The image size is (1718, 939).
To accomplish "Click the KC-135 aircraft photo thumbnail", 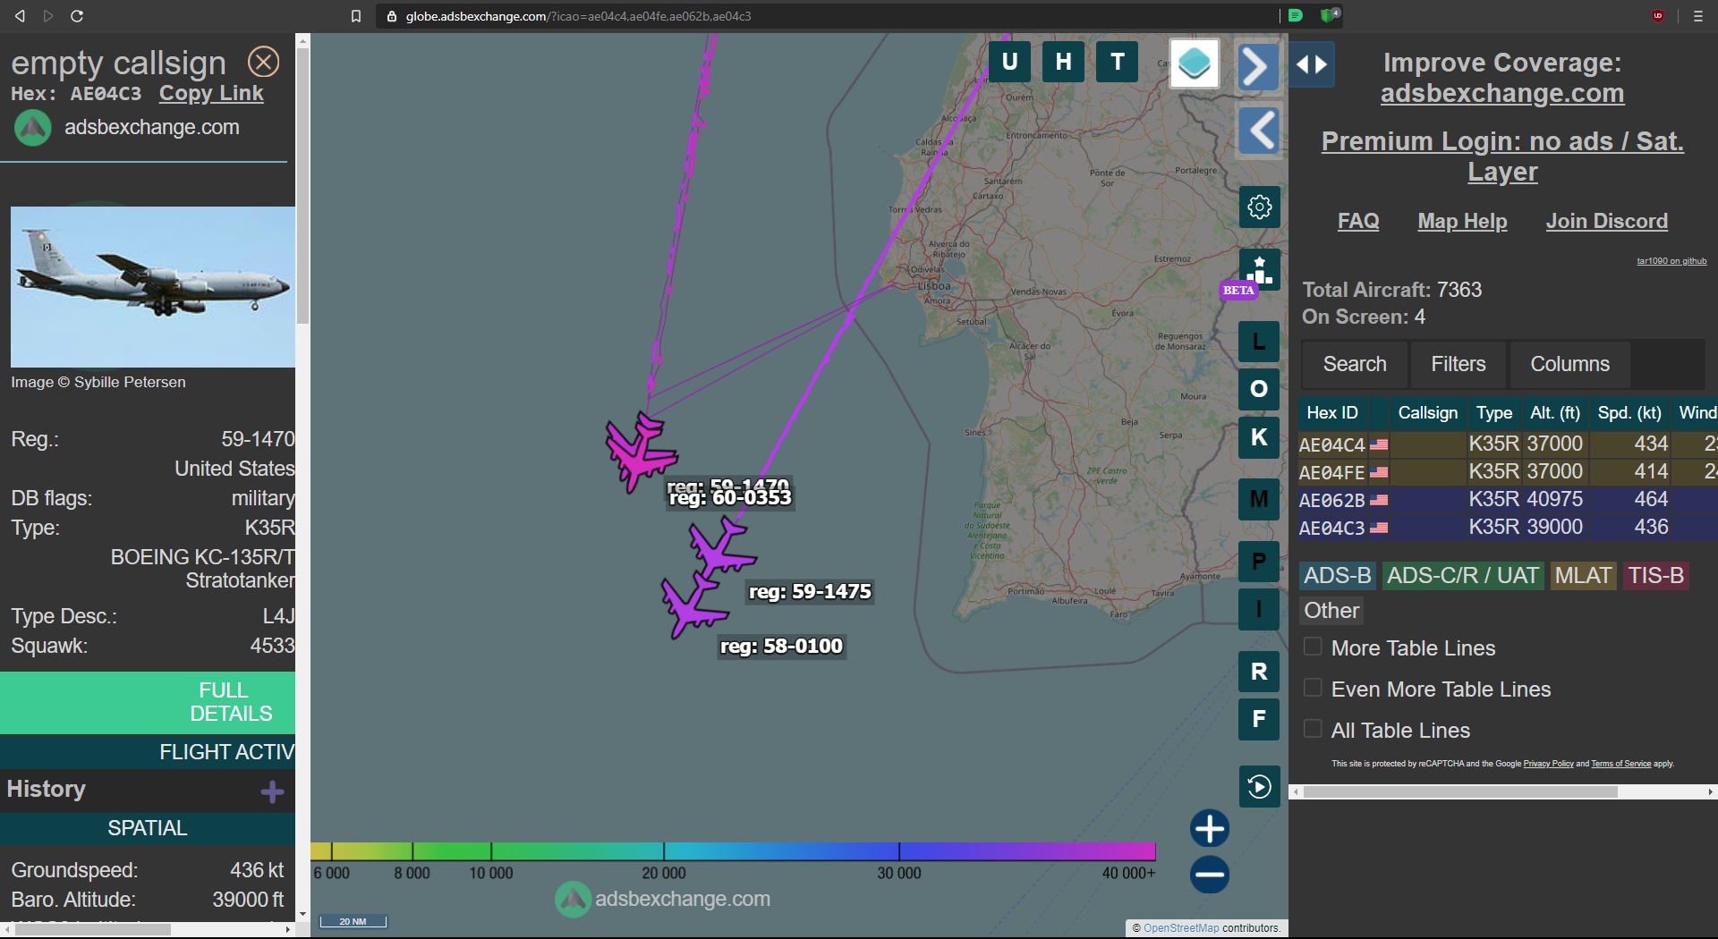I will [153, 287].
